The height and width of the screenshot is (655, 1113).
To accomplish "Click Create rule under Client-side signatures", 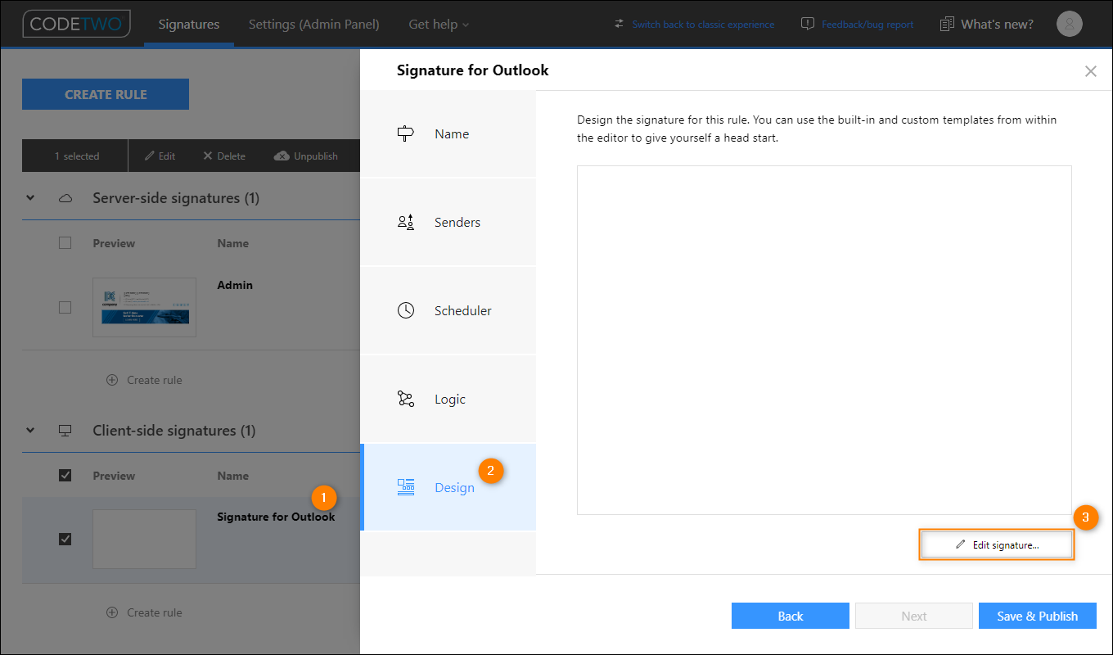I will pos(144,612).
